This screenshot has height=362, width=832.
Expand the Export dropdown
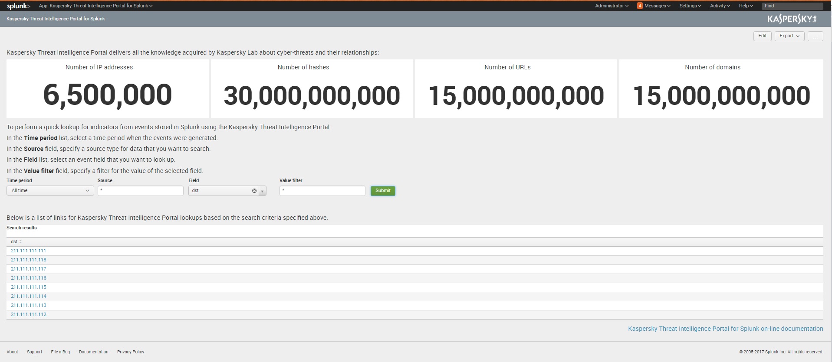[789, 36]
